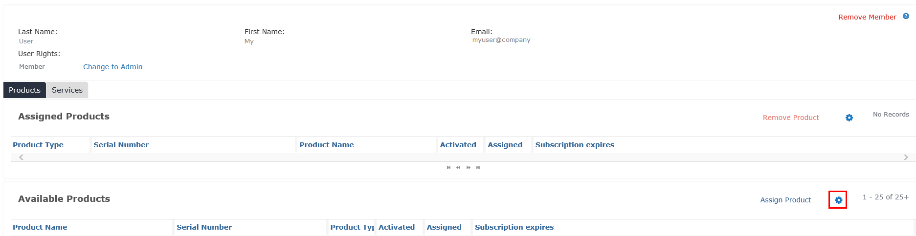Go to first page of Assigned Products

(448, 168)
